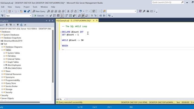The width and height of the screenshot is (194, 109).
Task: Collapse the Tables node
Action: [2, 50]
